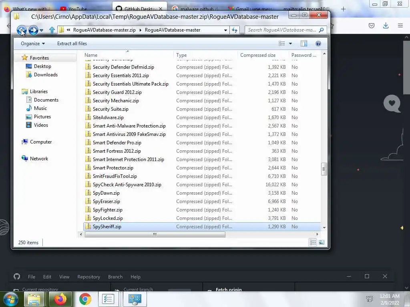Click zip icon beside SpyFighter.zip
This screenshot has height=307, width=410.
[x=88, y=209]
